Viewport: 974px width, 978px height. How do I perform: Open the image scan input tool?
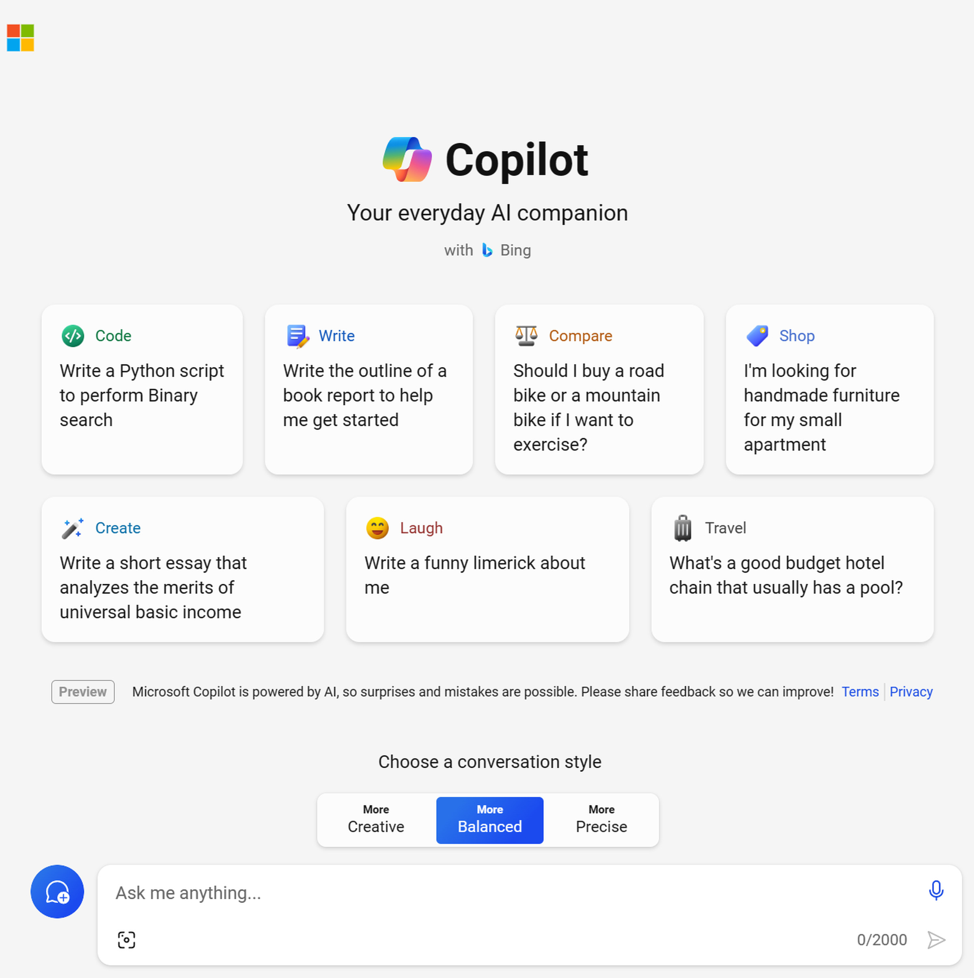point(126,939)
